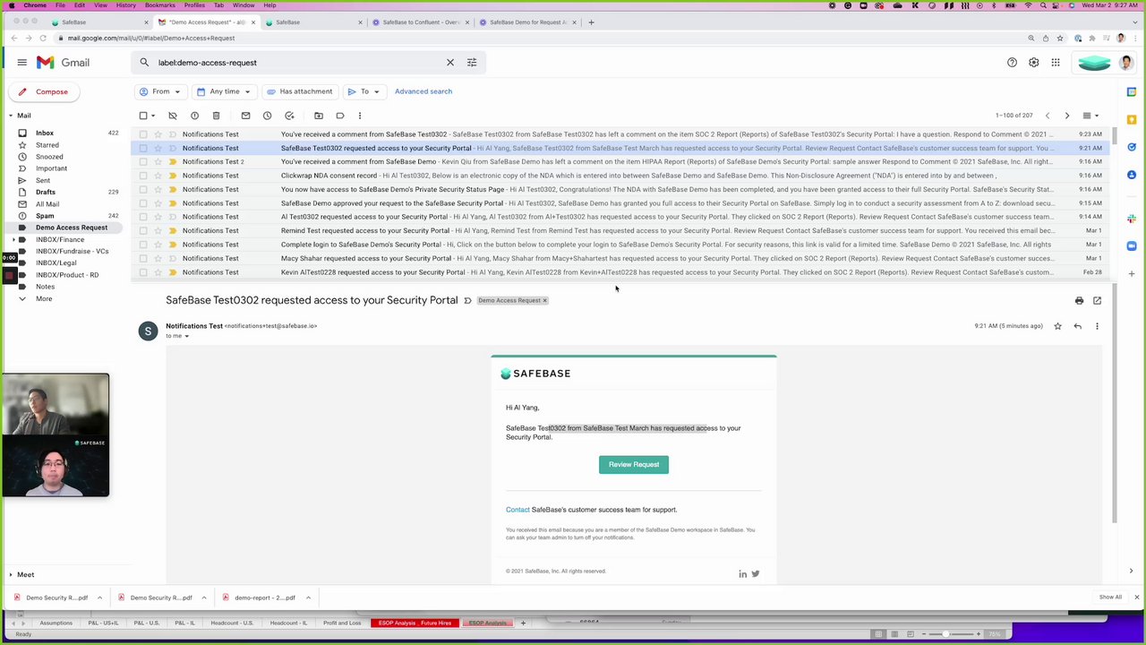1146x645 pixels.
Task: Snooze conversation clock icon
Action: pos(267,116)
